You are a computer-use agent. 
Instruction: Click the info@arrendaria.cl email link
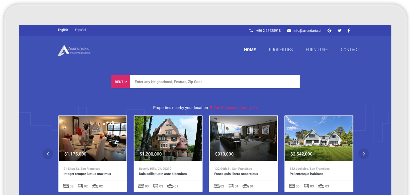pos(307,31)
